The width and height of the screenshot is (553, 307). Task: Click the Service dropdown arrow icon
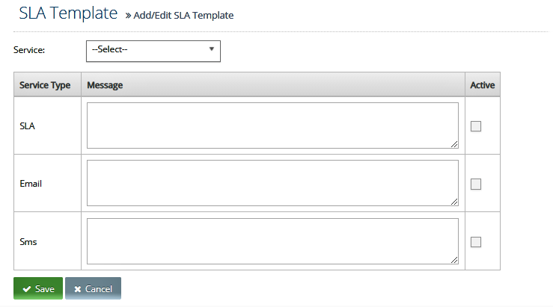pyautogui.click(x=212, y=49)
